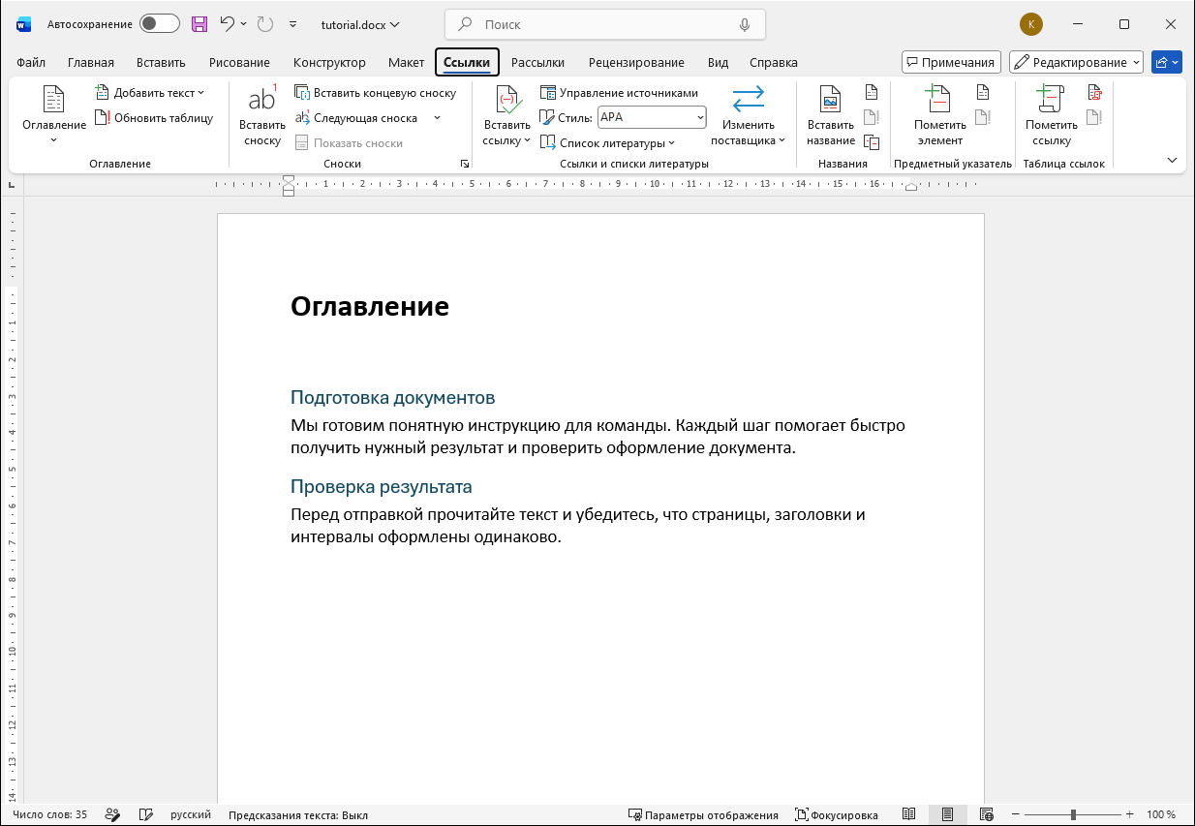
Task: Click cross-reference icon in Названия group
Action: [x=872, y=142]
